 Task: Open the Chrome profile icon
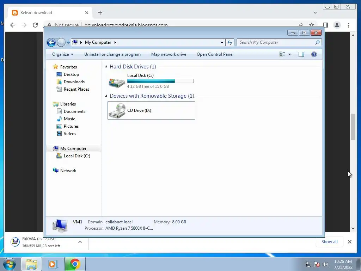pos(337,25)
